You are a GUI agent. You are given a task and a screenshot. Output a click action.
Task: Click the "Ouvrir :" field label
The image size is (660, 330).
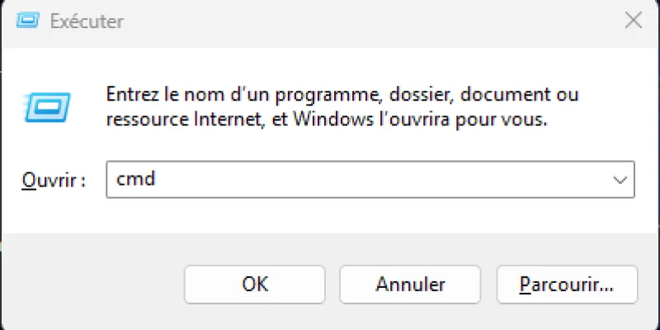coord(55,180)
